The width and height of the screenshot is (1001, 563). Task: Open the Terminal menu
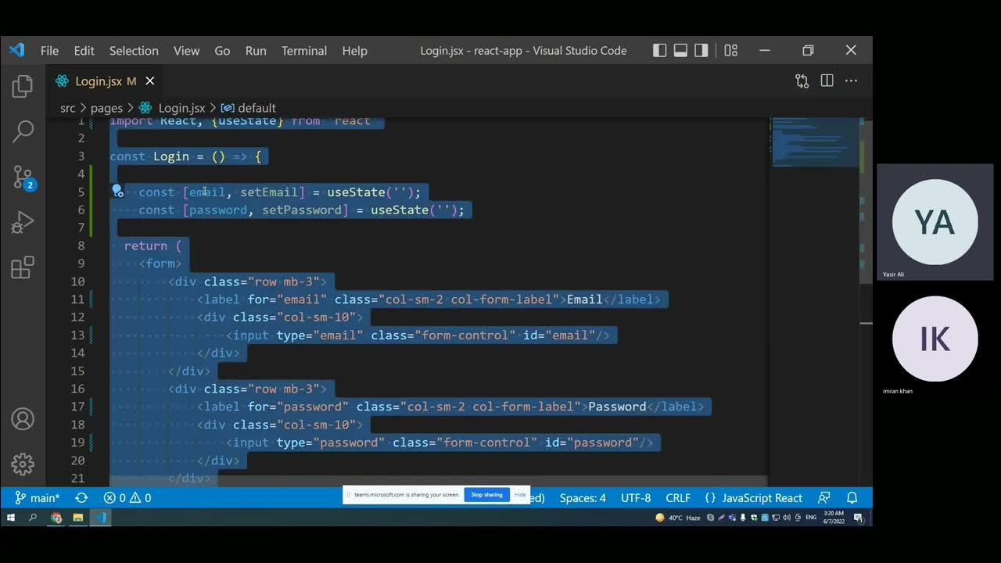(x=304, y=50)
